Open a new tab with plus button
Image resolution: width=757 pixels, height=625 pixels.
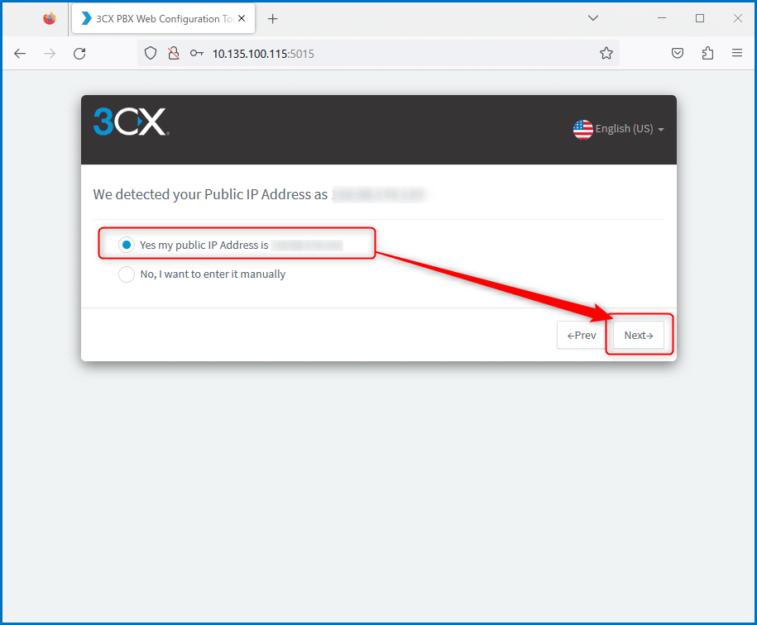273,19
